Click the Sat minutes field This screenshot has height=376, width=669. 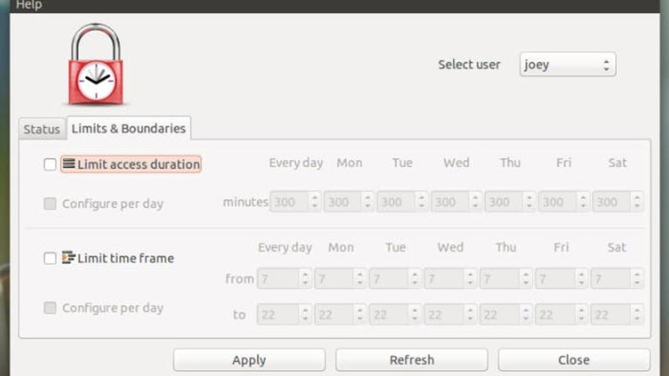610,202
